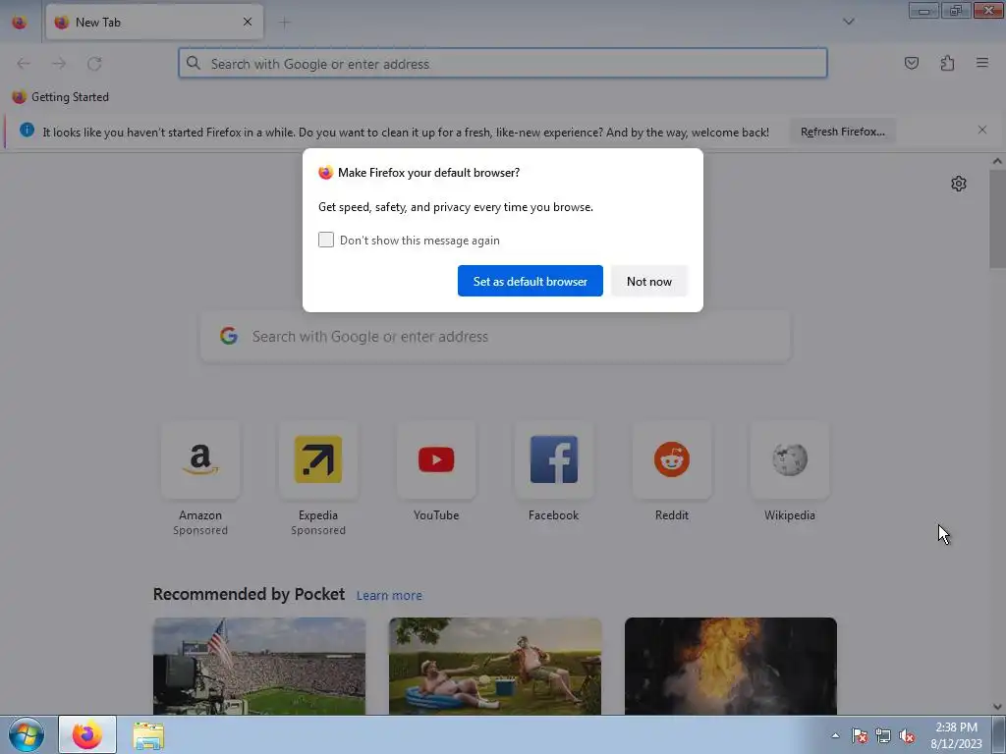Open a new tab with plus icon
The width and height of the screenshot is (1006, 754).
tap(284, 23)
